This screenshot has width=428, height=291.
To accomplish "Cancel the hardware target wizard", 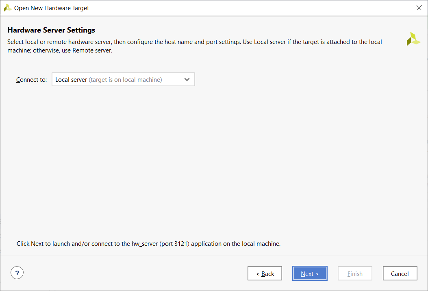I will coord(400,273).
